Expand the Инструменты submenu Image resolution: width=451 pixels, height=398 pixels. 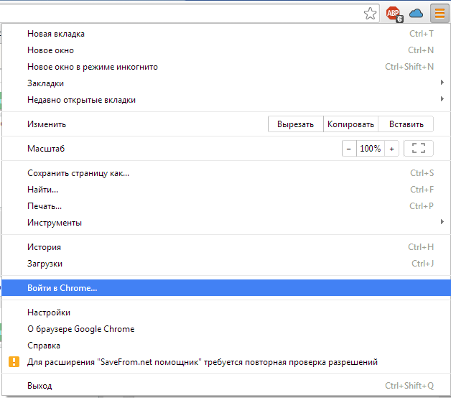[x=226, y=223]
